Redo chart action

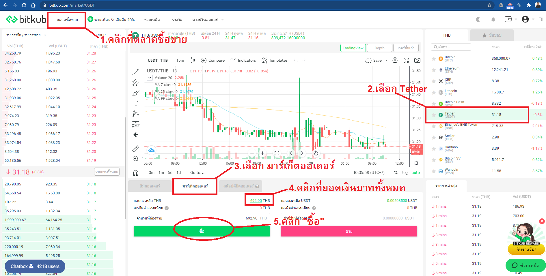pos(303,60)
